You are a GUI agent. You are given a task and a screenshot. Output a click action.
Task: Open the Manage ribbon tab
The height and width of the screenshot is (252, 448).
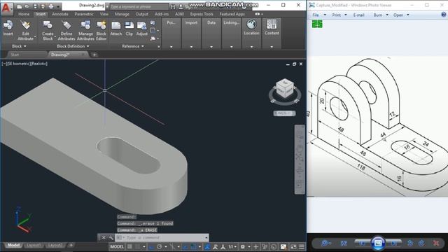[x=122, y=14]
